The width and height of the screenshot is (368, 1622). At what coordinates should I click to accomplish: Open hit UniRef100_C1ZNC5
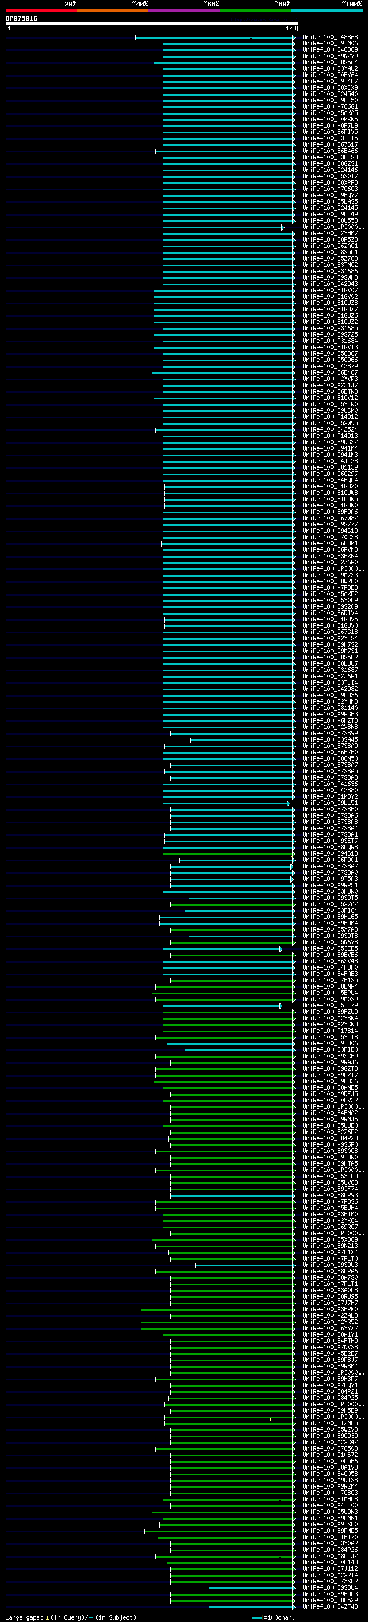329,1423
